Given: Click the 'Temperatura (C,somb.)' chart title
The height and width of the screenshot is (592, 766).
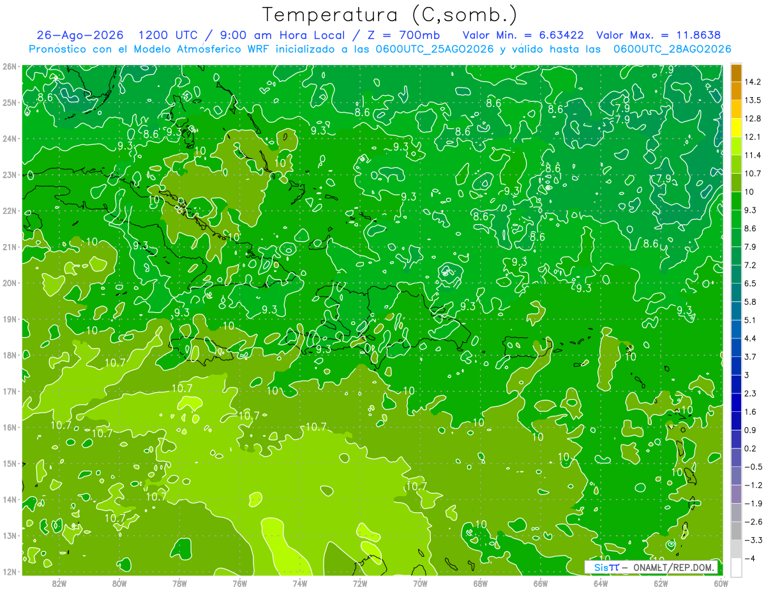Looking at the screenshot, I should (x=390, y=15).
